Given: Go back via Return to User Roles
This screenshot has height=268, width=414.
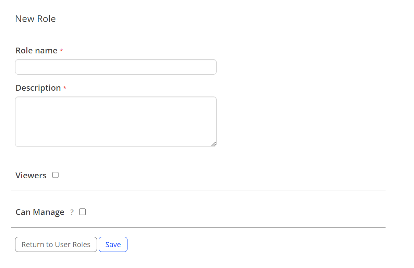Looking at the screenshot, I should (x=56, y=244).
